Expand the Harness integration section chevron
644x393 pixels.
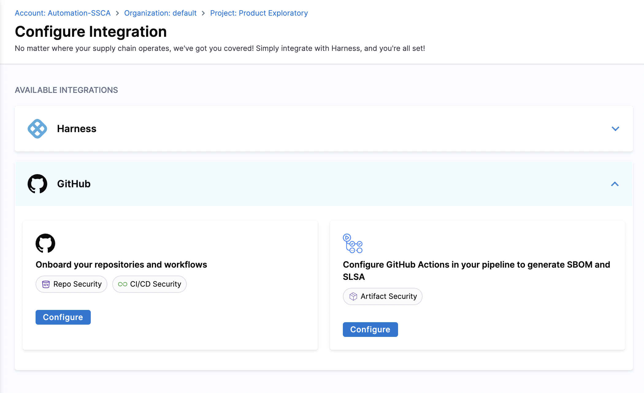(615, 129)
